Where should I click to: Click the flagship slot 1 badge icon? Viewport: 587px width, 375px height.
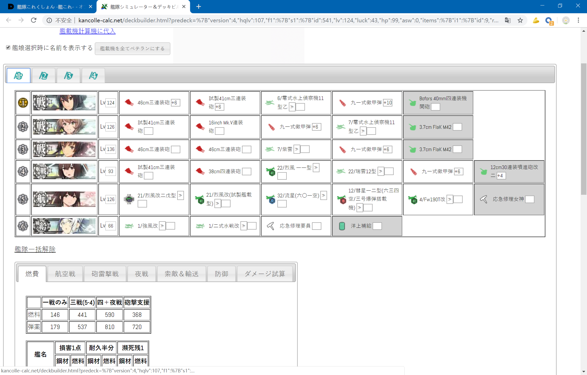[23, 103]
